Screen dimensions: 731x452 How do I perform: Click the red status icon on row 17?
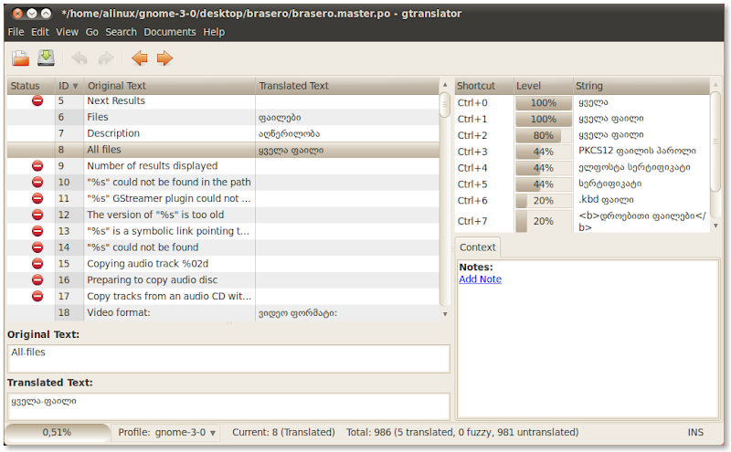tap(37, 297)
